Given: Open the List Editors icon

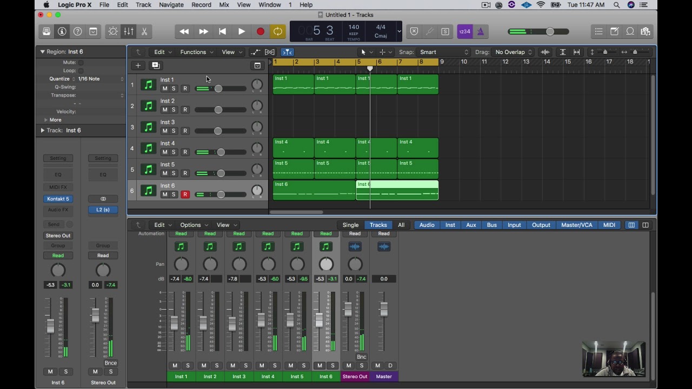Looking at the screenshot, I should pos(598,31).
